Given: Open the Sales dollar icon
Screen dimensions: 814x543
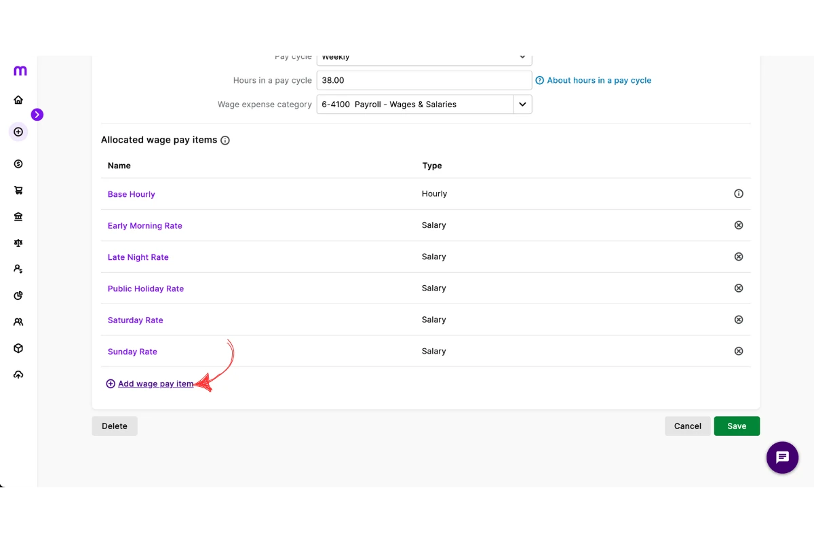Looking at the screenshot, I should (18, 164).
